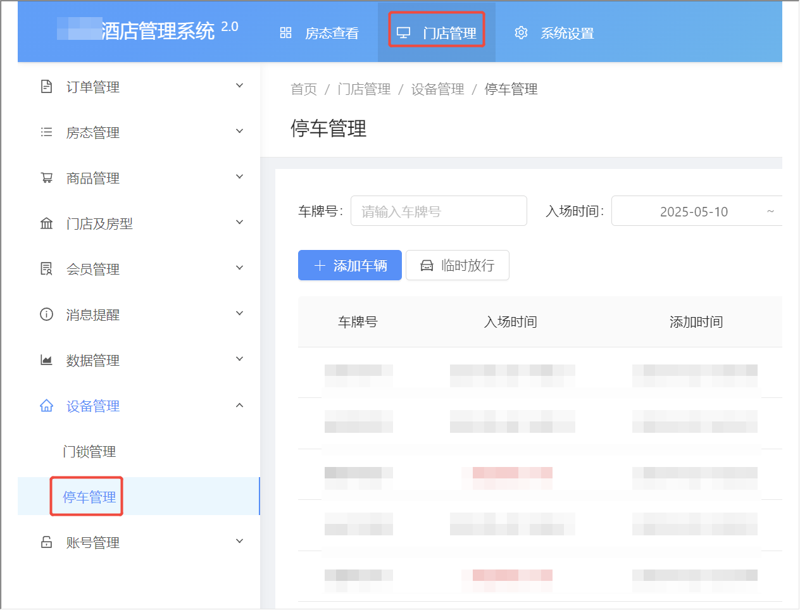Click the 门店管理 breadcrumb link

click(364, 89)
